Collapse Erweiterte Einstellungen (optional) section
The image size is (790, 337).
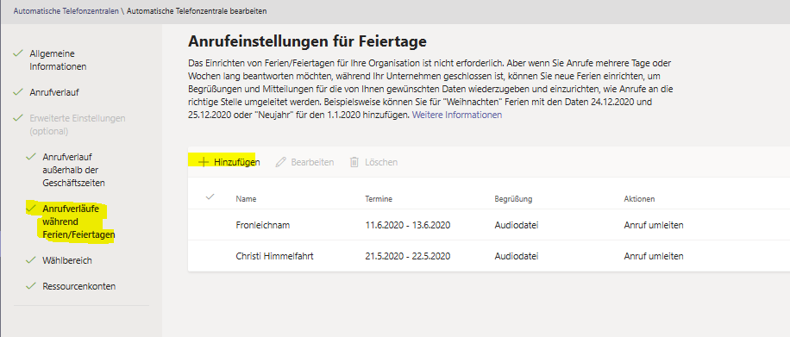point(77,124)
